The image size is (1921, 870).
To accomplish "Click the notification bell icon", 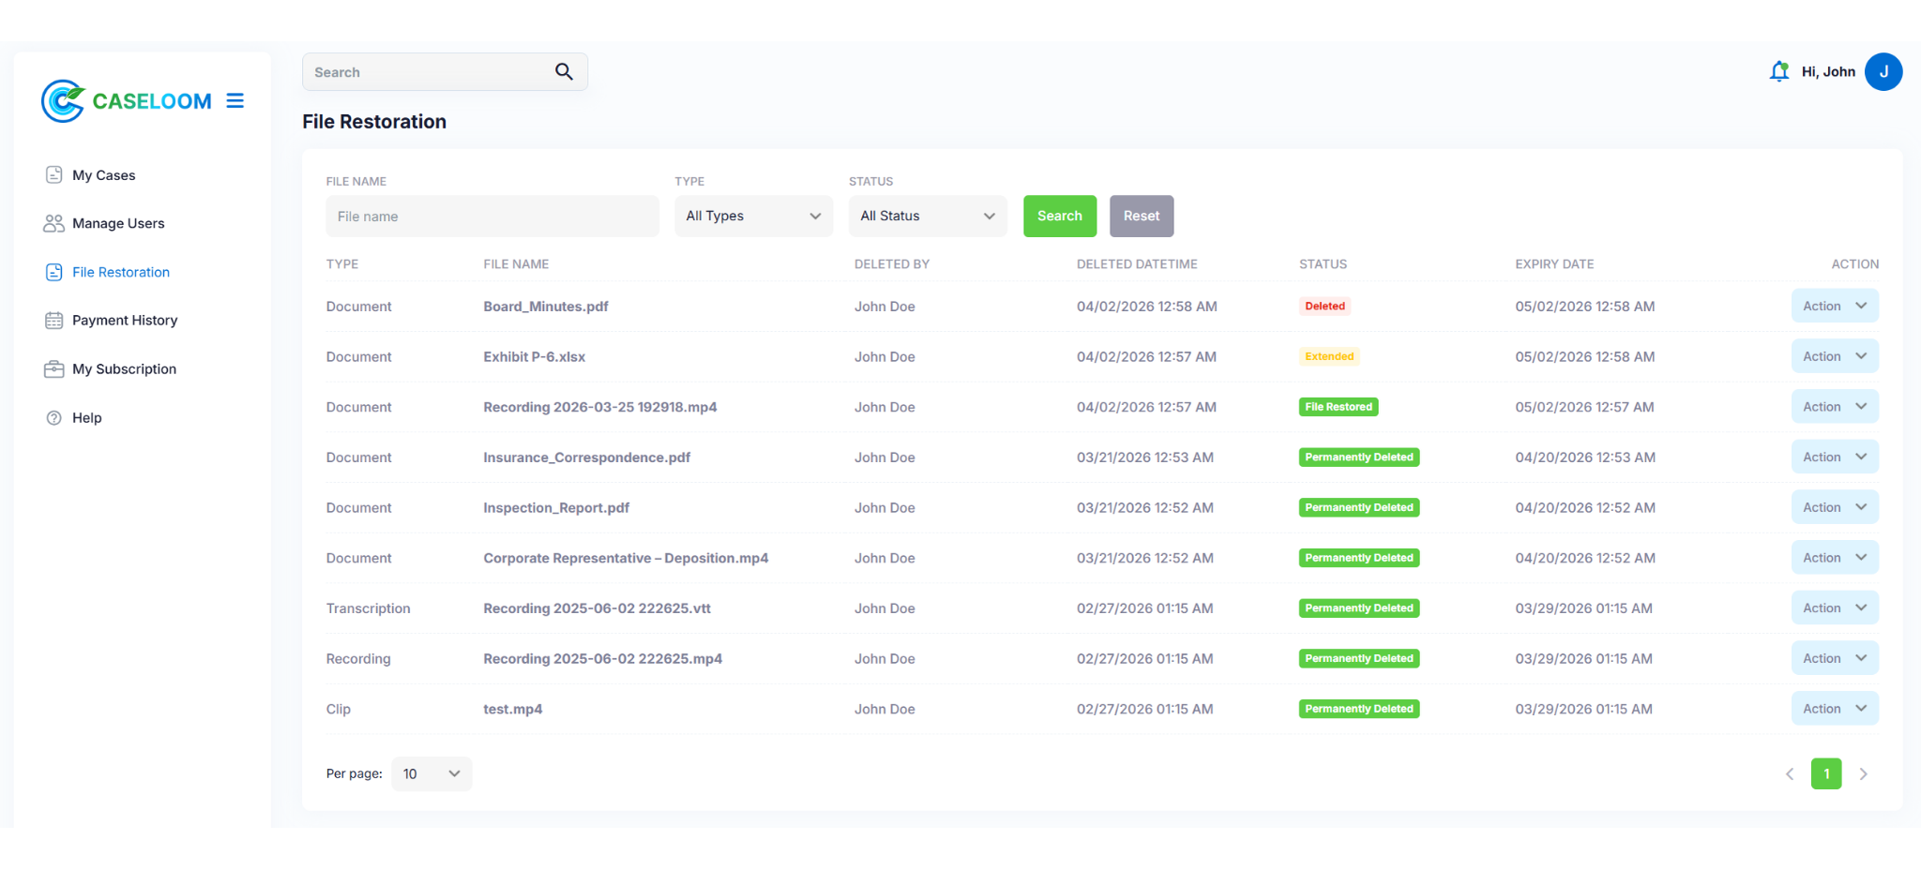I will 1778,71.
